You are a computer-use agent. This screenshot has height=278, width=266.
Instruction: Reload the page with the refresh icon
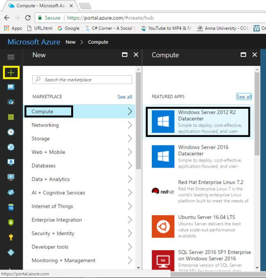[28, 18]
